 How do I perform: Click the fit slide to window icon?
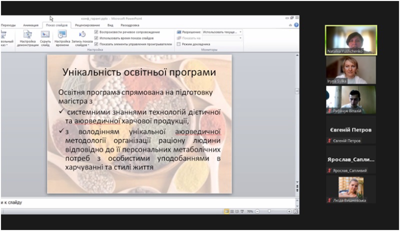(x=295, y=211)
